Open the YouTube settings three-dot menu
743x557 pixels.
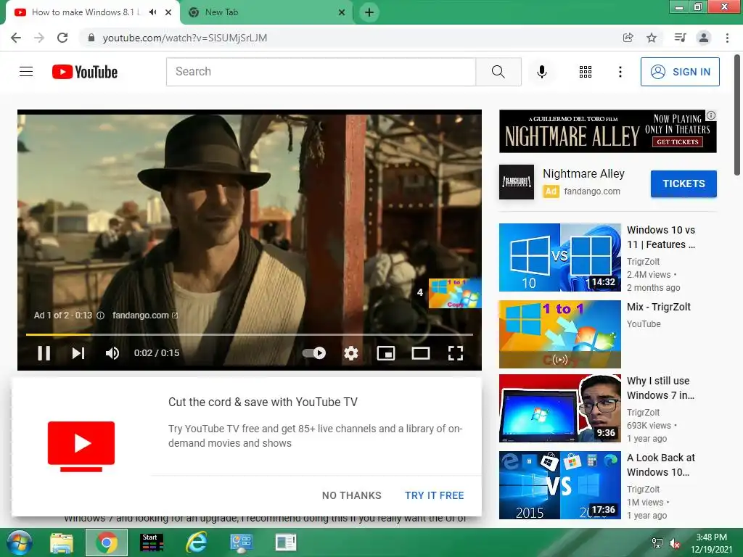click(x=620, y=72)
